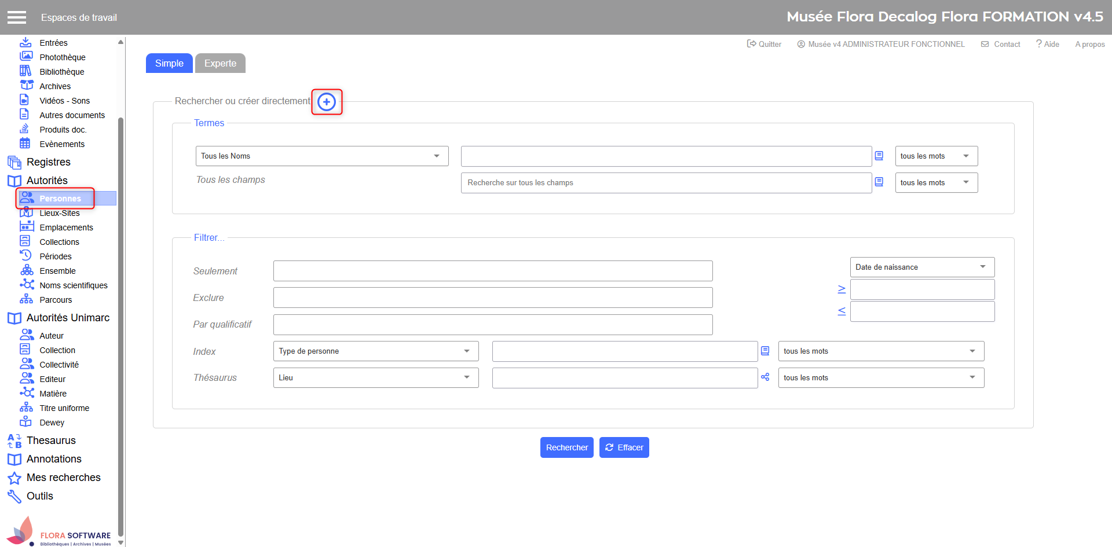Open index list icon next to Termes field

pyautogui.click(x=879, y=156)
